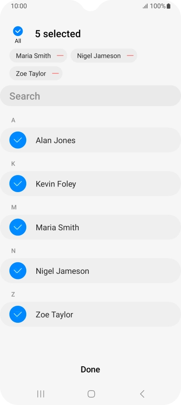
Task: Select the Zoe Taylor contact name
Action: coord(54,314)
